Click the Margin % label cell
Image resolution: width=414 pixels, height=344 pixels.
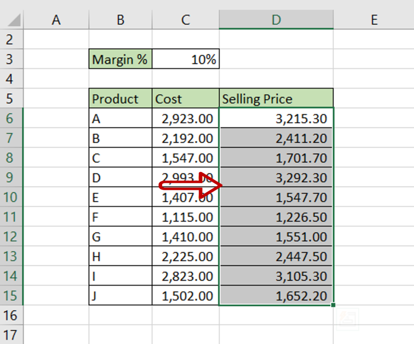(120, 59)
